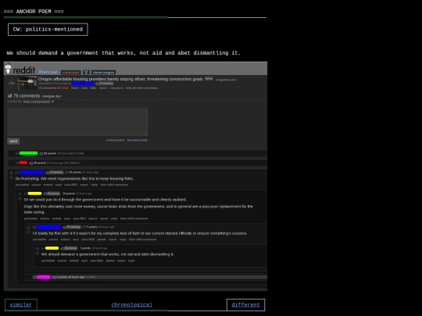
Task: Collapse the 'So frustrating' comment thread
Action: (x=17, y=172)
